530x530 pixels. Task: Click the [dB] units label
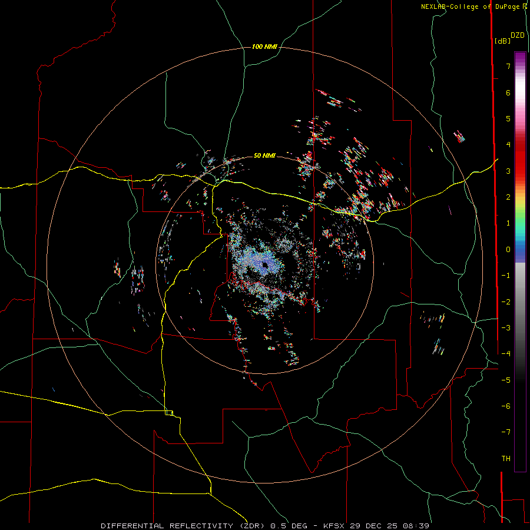tap(503, 41)
